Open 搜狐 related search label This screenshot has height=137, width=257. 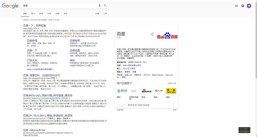tap(168, 97)
